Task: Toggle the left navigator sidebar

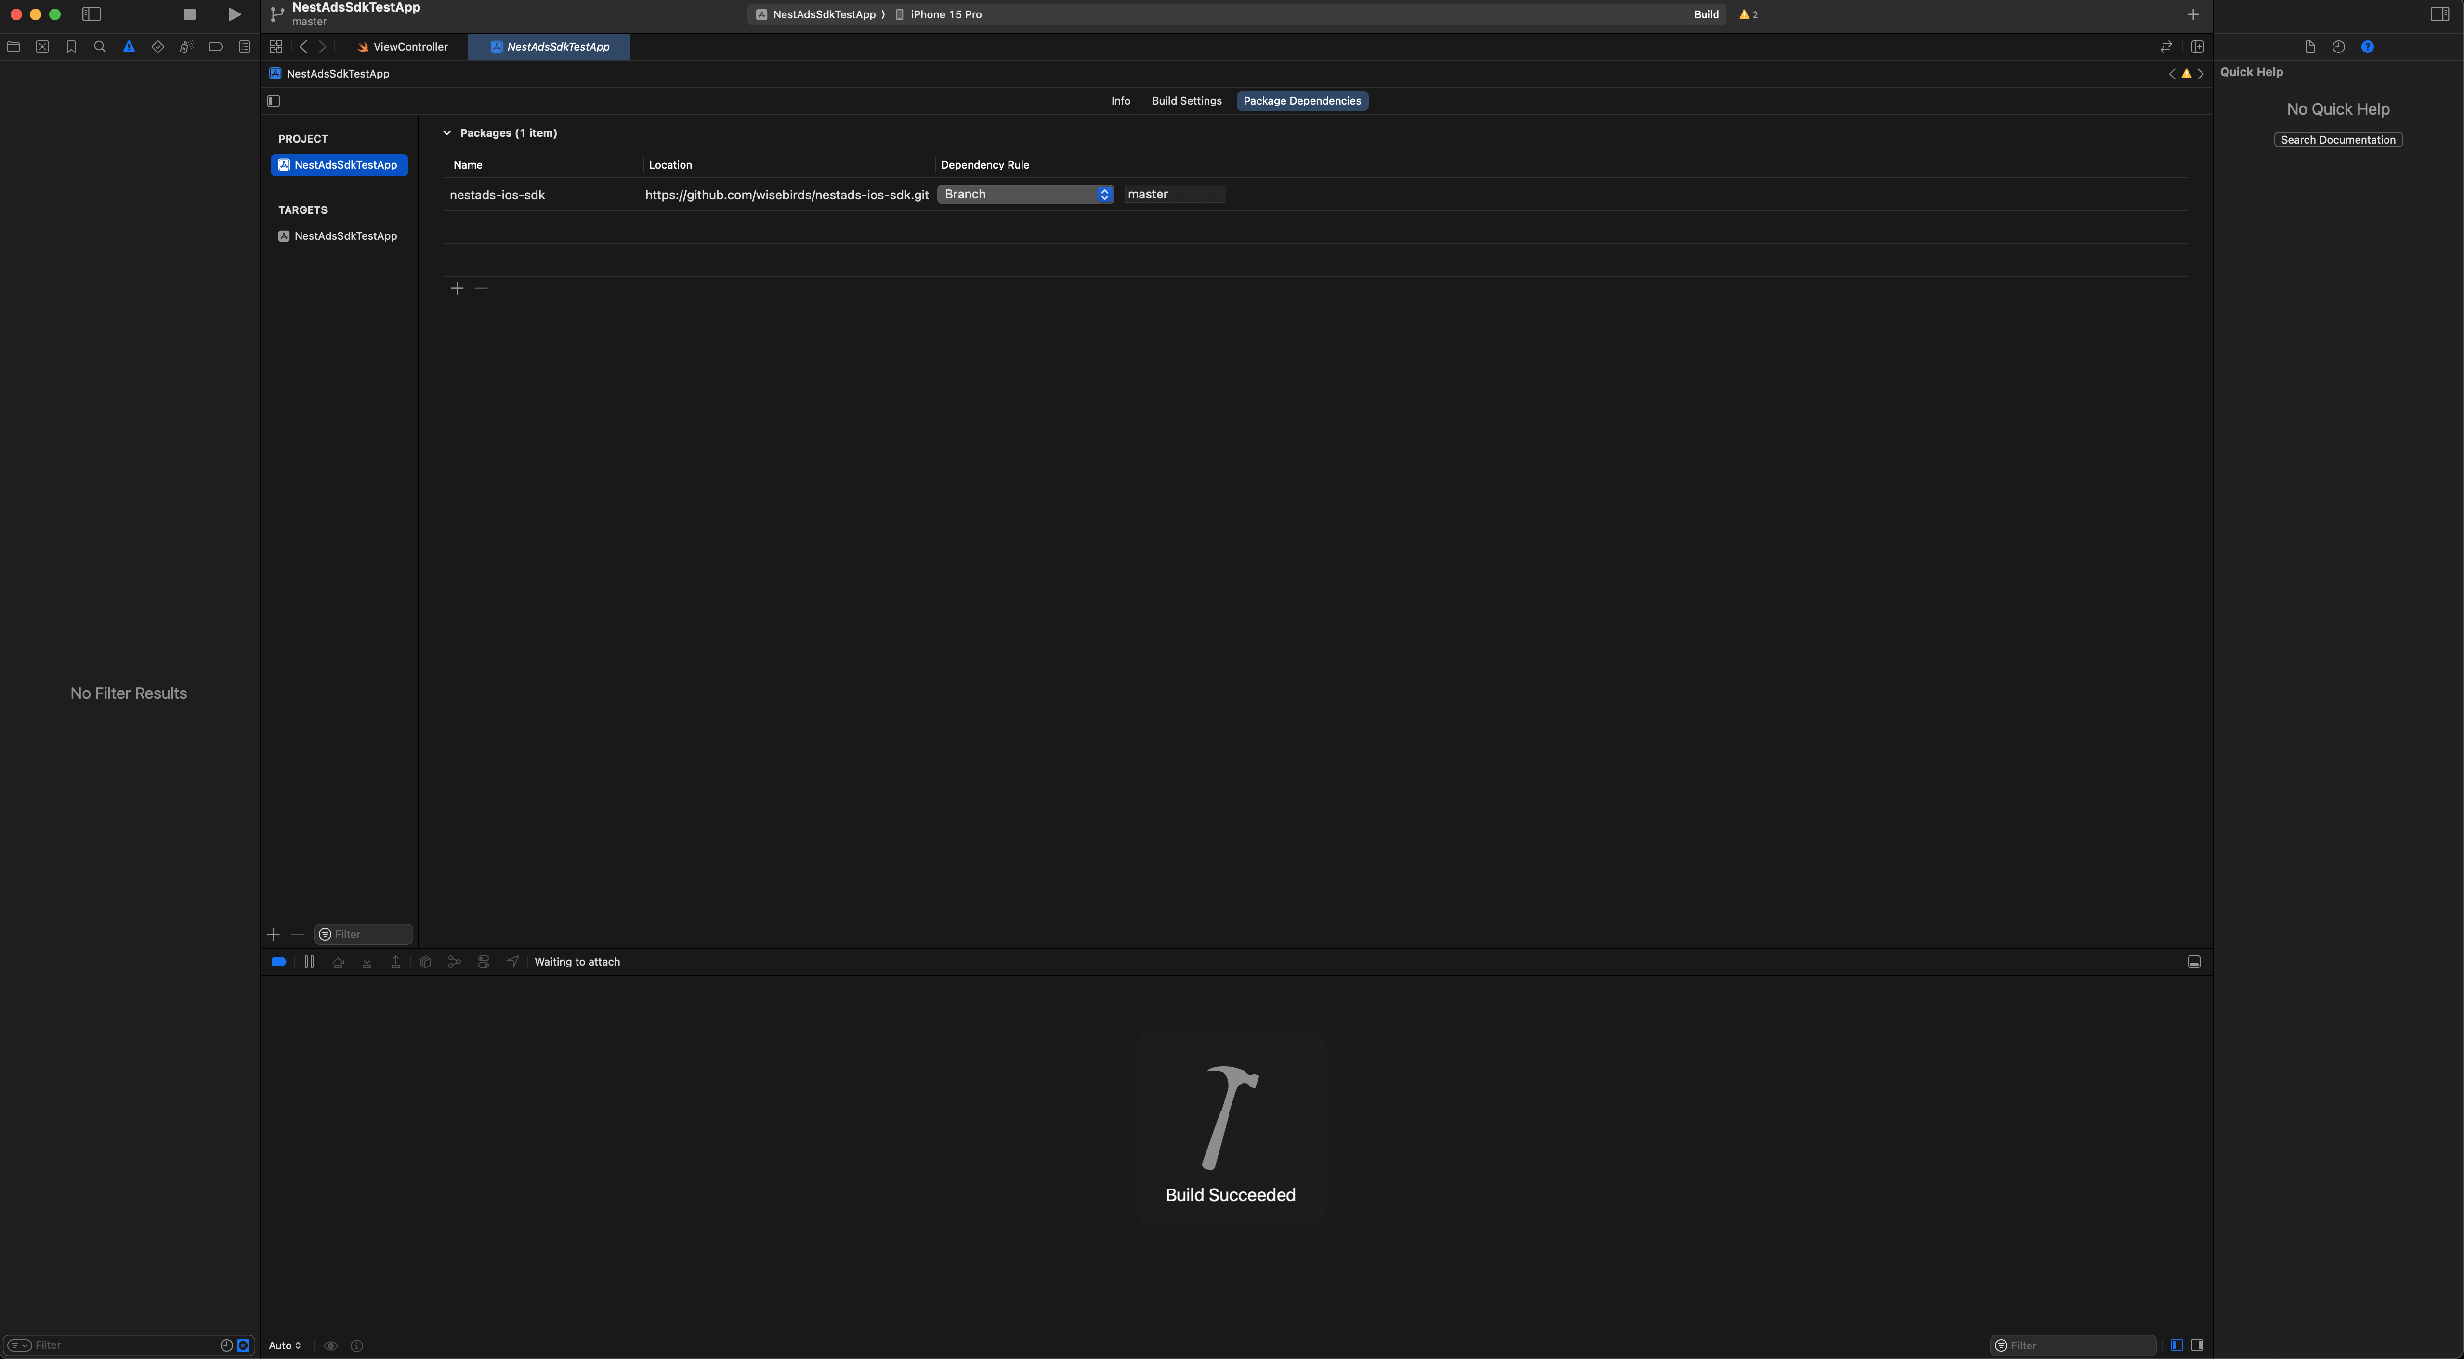Action: point(92,14)
